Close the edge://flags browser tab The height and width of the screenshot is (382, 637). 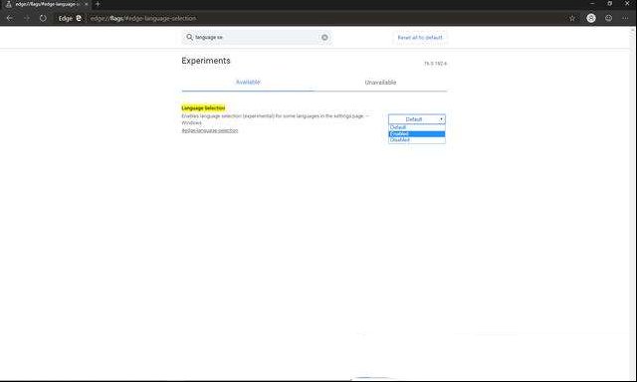point(87,4)
